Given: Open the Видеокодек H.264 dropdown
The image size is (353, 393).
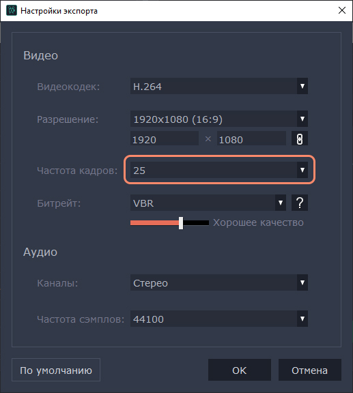Looking at the screenshot, I should click(x=302, y=86).
